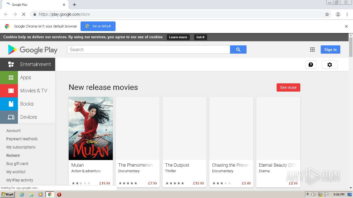Click Got it on the cookie banner
This screenshot has height=198, width=353.
coord(200,37)
